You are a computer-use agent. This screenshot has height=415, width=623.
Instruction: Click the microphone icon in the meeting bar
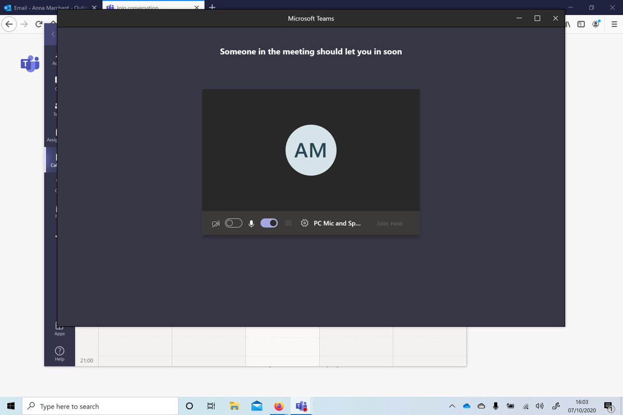251,224
